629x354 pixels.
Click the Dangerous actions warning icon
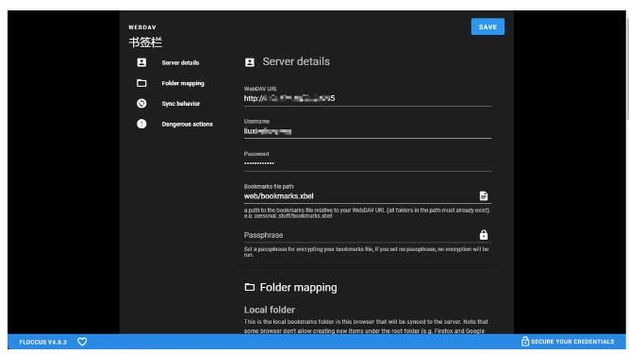[x=141, y=124]
